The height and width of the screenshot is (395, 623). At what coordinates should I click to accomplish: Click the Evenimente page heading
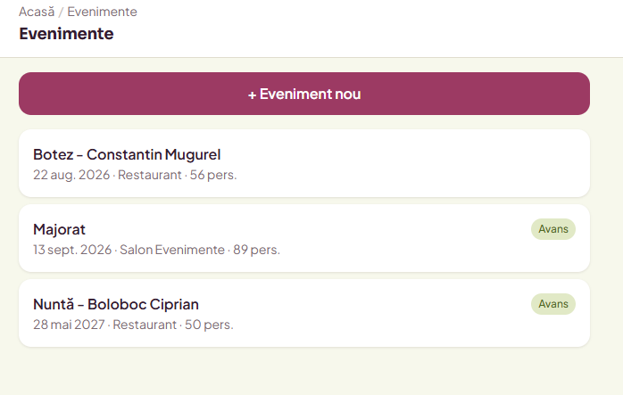click(66, 34)
